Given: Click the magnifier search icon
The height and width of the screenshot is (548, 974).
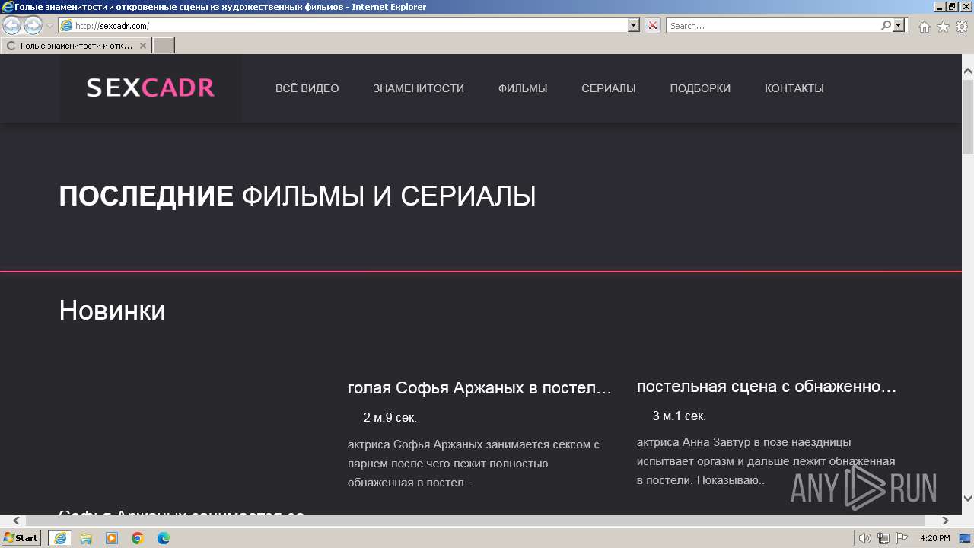Looking at the screenshot, I should tap(886, 25).
